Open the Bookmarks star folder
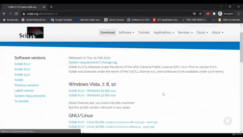Screen dimensions: 243x137 pos(11,20)
